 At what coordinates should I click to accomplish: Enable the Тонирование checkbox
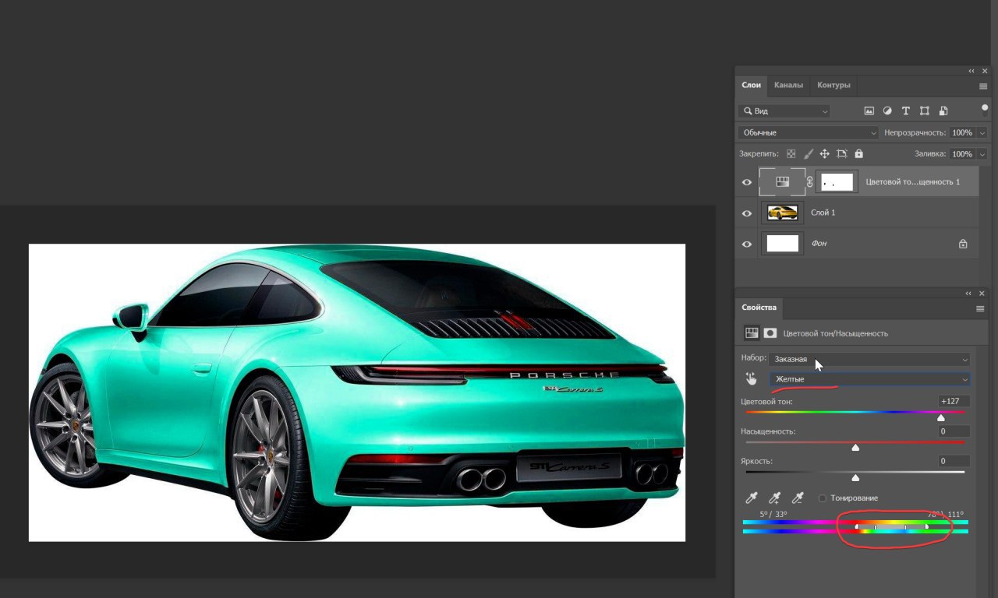click(823, 498)
